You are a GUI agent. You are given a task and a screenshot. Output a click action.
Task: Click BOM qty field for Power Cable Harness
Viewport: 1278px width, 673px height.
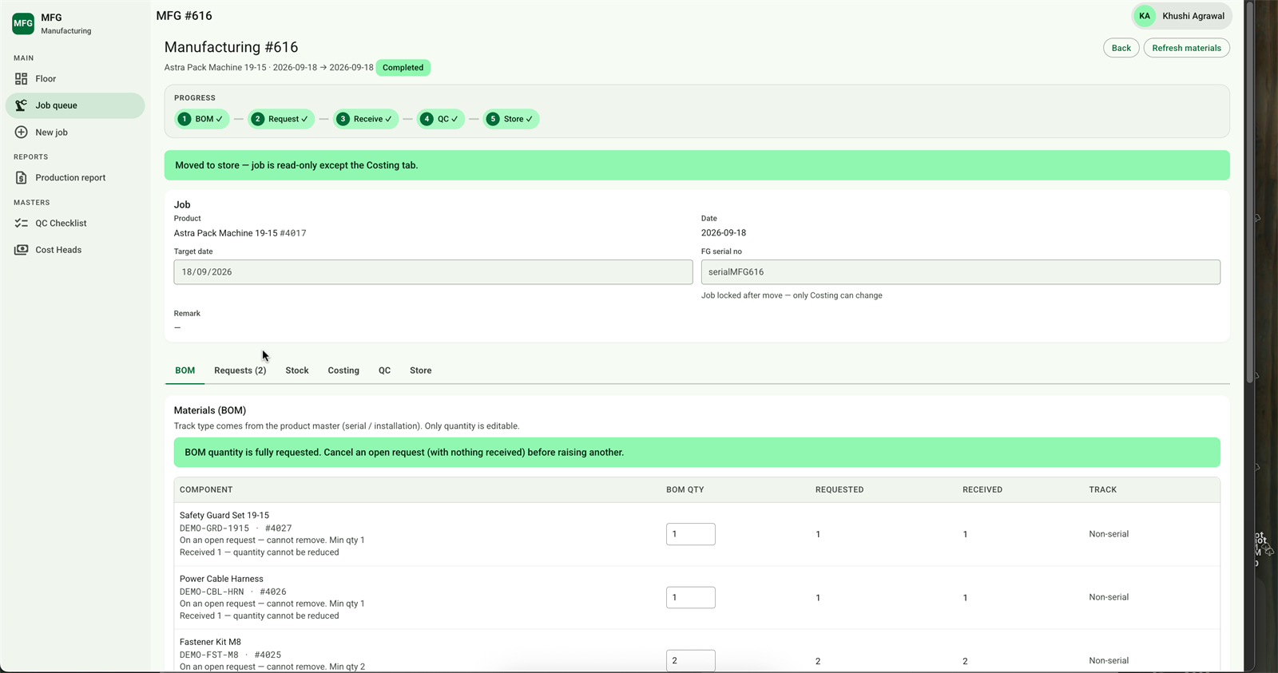pyautogui.click(x=691, y=597)
